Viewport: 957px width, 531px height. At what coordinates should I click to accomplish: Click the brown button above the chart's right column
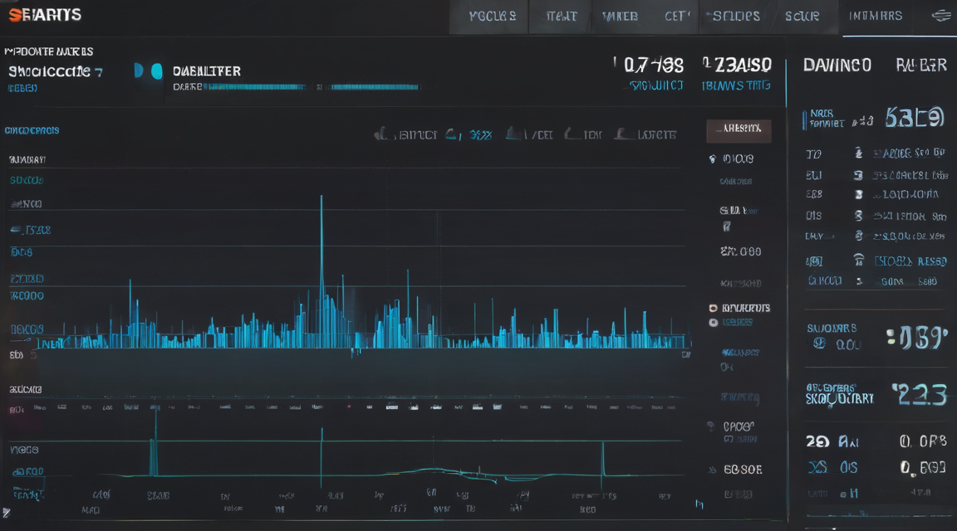[739, 129]
